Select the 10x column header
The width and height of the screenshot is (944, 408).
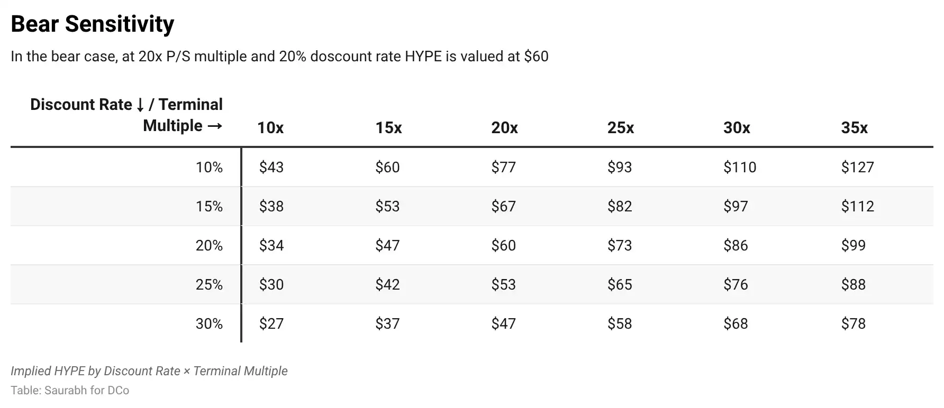(x=270, y=128)
